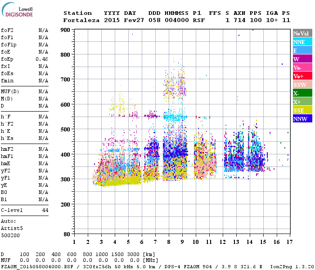The width and height of the screenshot is (315, 270).
Task: Click the fmin parameter label
Action: pos(7,81)
